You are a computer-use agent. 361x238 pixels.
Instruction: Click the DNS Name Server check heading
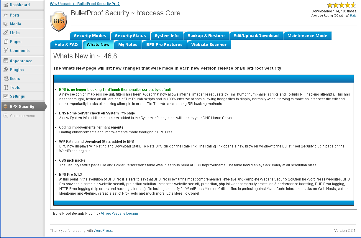click(97, 113)
